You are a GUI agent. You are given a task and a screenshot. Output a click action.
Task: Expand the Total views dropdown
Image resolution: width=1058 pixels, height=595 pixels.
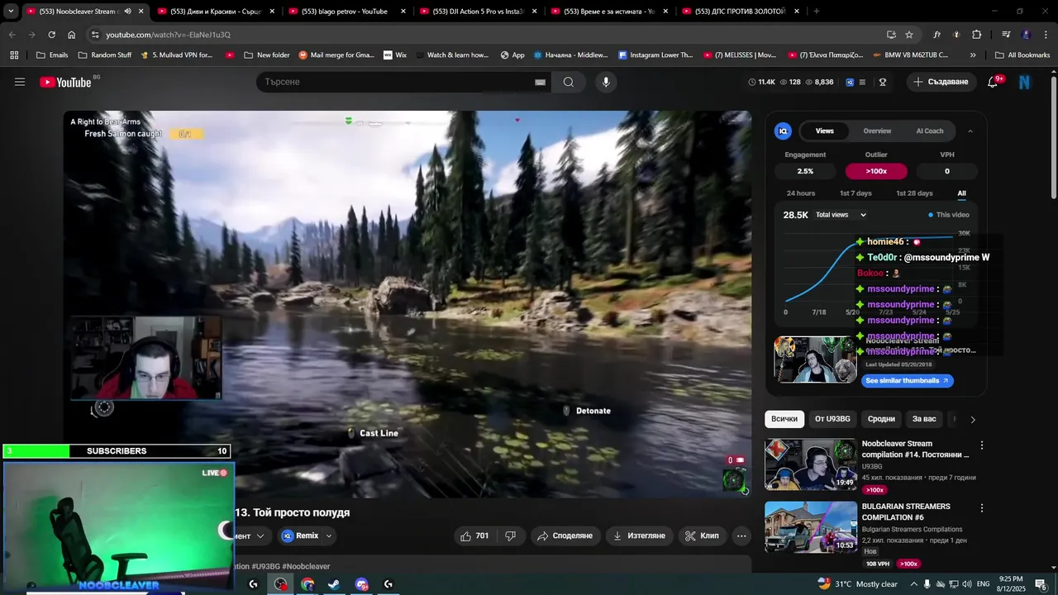point(841,215)
